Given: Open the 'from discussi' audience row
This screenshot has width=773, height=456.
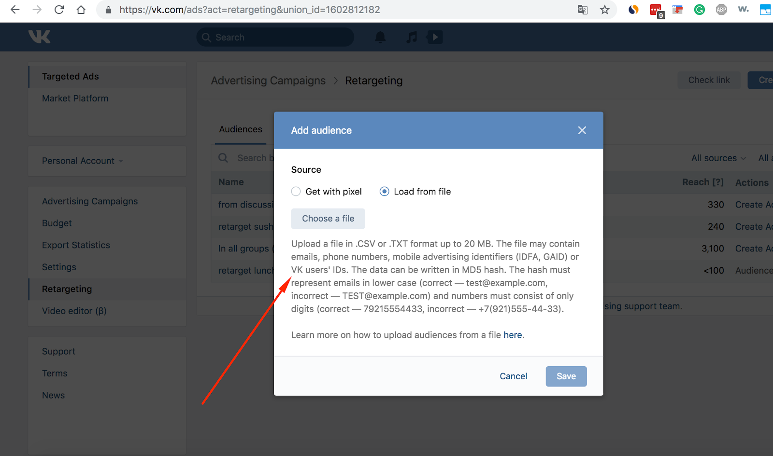Looking at the screenshot, I should pyautogui.click(x=245, y=205).
